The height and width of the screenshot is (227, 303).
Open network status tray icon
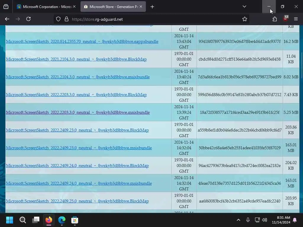point(257,220)
